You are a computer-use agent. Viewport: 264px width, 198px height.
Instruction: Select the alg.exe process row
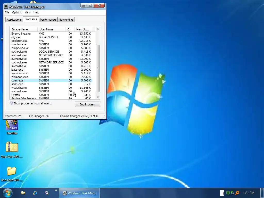pyautogui.click(x=52, y=37)
